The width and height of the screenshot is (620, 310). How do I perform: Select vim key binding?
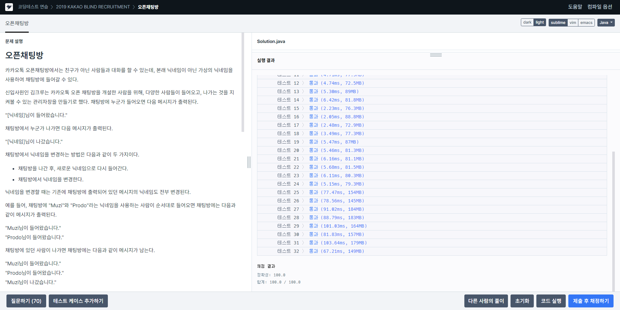[573, 22]
